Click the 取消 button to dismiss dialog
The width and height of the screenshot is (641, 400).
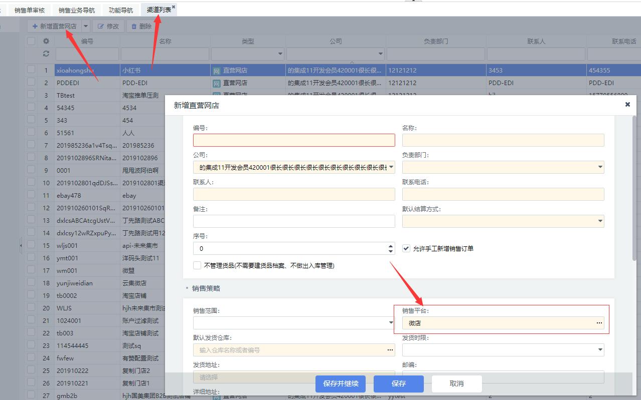tap(456, 383)
